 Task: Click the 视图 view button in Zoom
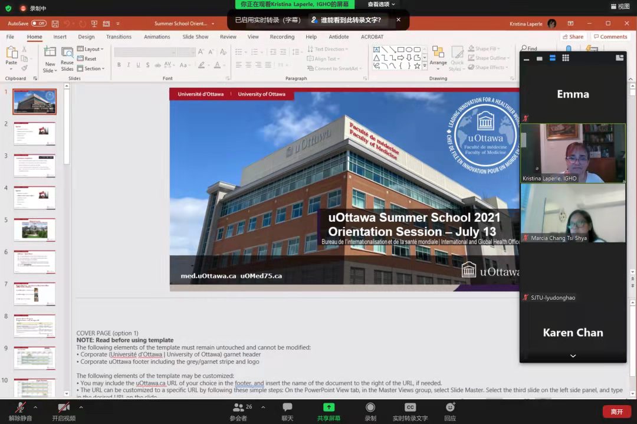coord(620,6)
